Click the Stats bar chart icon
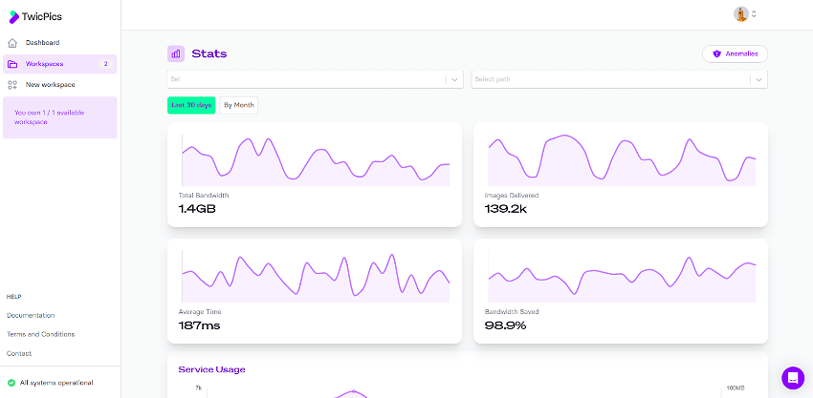Viewport: 813px width, 398px height. pyautogui.click(x=176, y=53)
